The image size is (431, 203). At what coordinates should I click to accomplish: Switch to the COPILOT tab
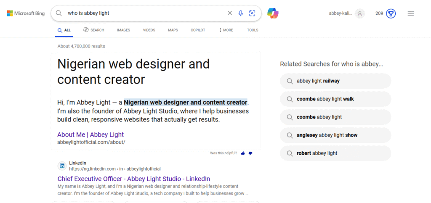click(x=198, y=30)
